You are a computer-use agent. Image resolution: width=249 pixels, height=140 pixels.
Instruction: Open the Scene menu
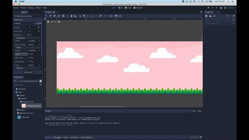[16, 8]
